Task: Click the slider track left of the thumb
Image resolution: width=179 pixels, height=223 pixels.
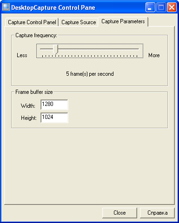Action: point(46,49)
